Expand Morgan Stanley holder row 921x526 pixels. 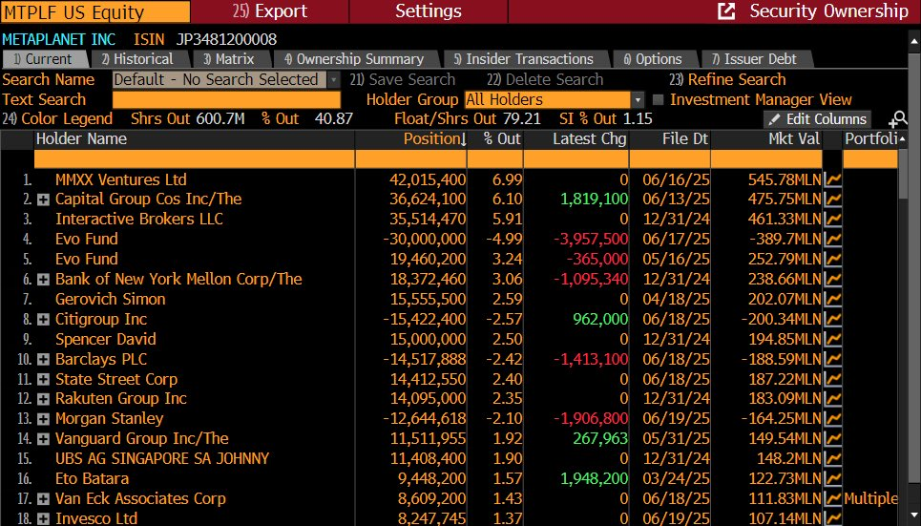click(44, 419)
